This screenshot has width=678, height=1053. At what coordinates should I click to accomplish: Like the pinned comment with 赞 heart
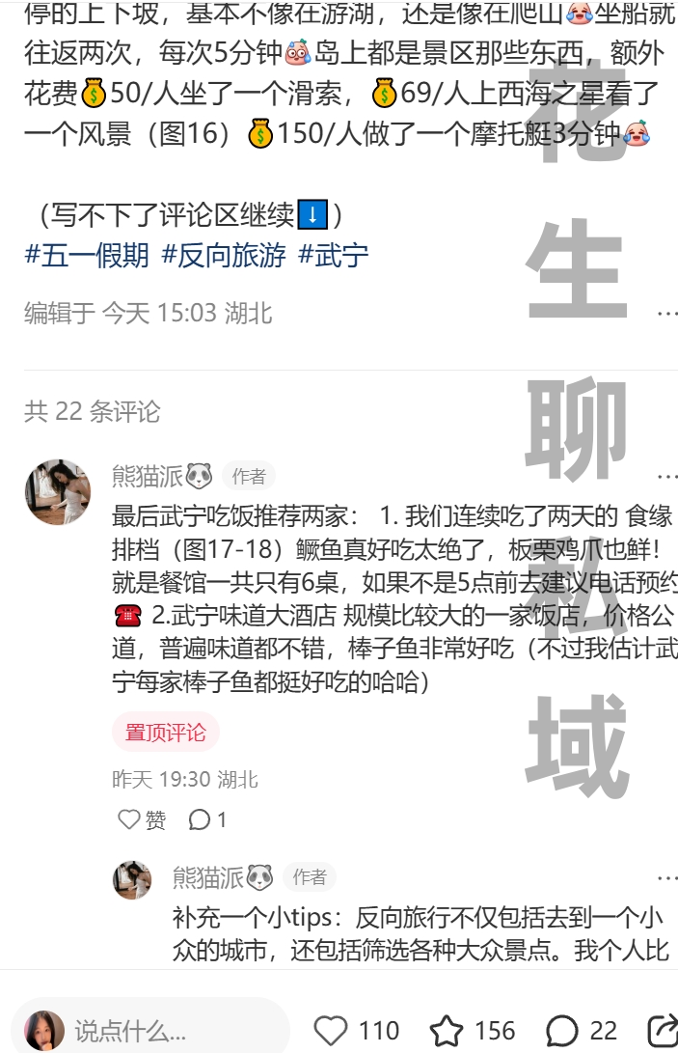(129, 819)
